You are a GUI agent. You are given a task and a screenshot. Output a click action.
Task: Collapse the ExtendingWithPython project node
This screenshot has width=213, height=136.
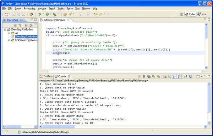pyautogui.click(x=5, y=29)
